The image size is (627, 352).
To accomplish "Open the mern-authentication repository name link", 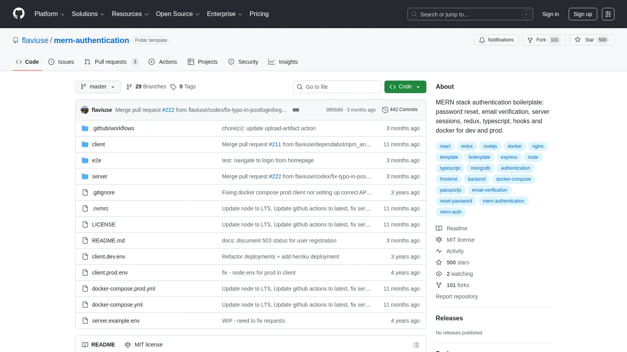I will (91, 40).
